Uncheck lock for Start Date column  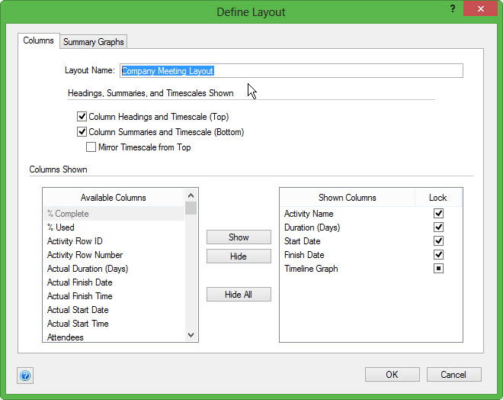coord(438,241)
